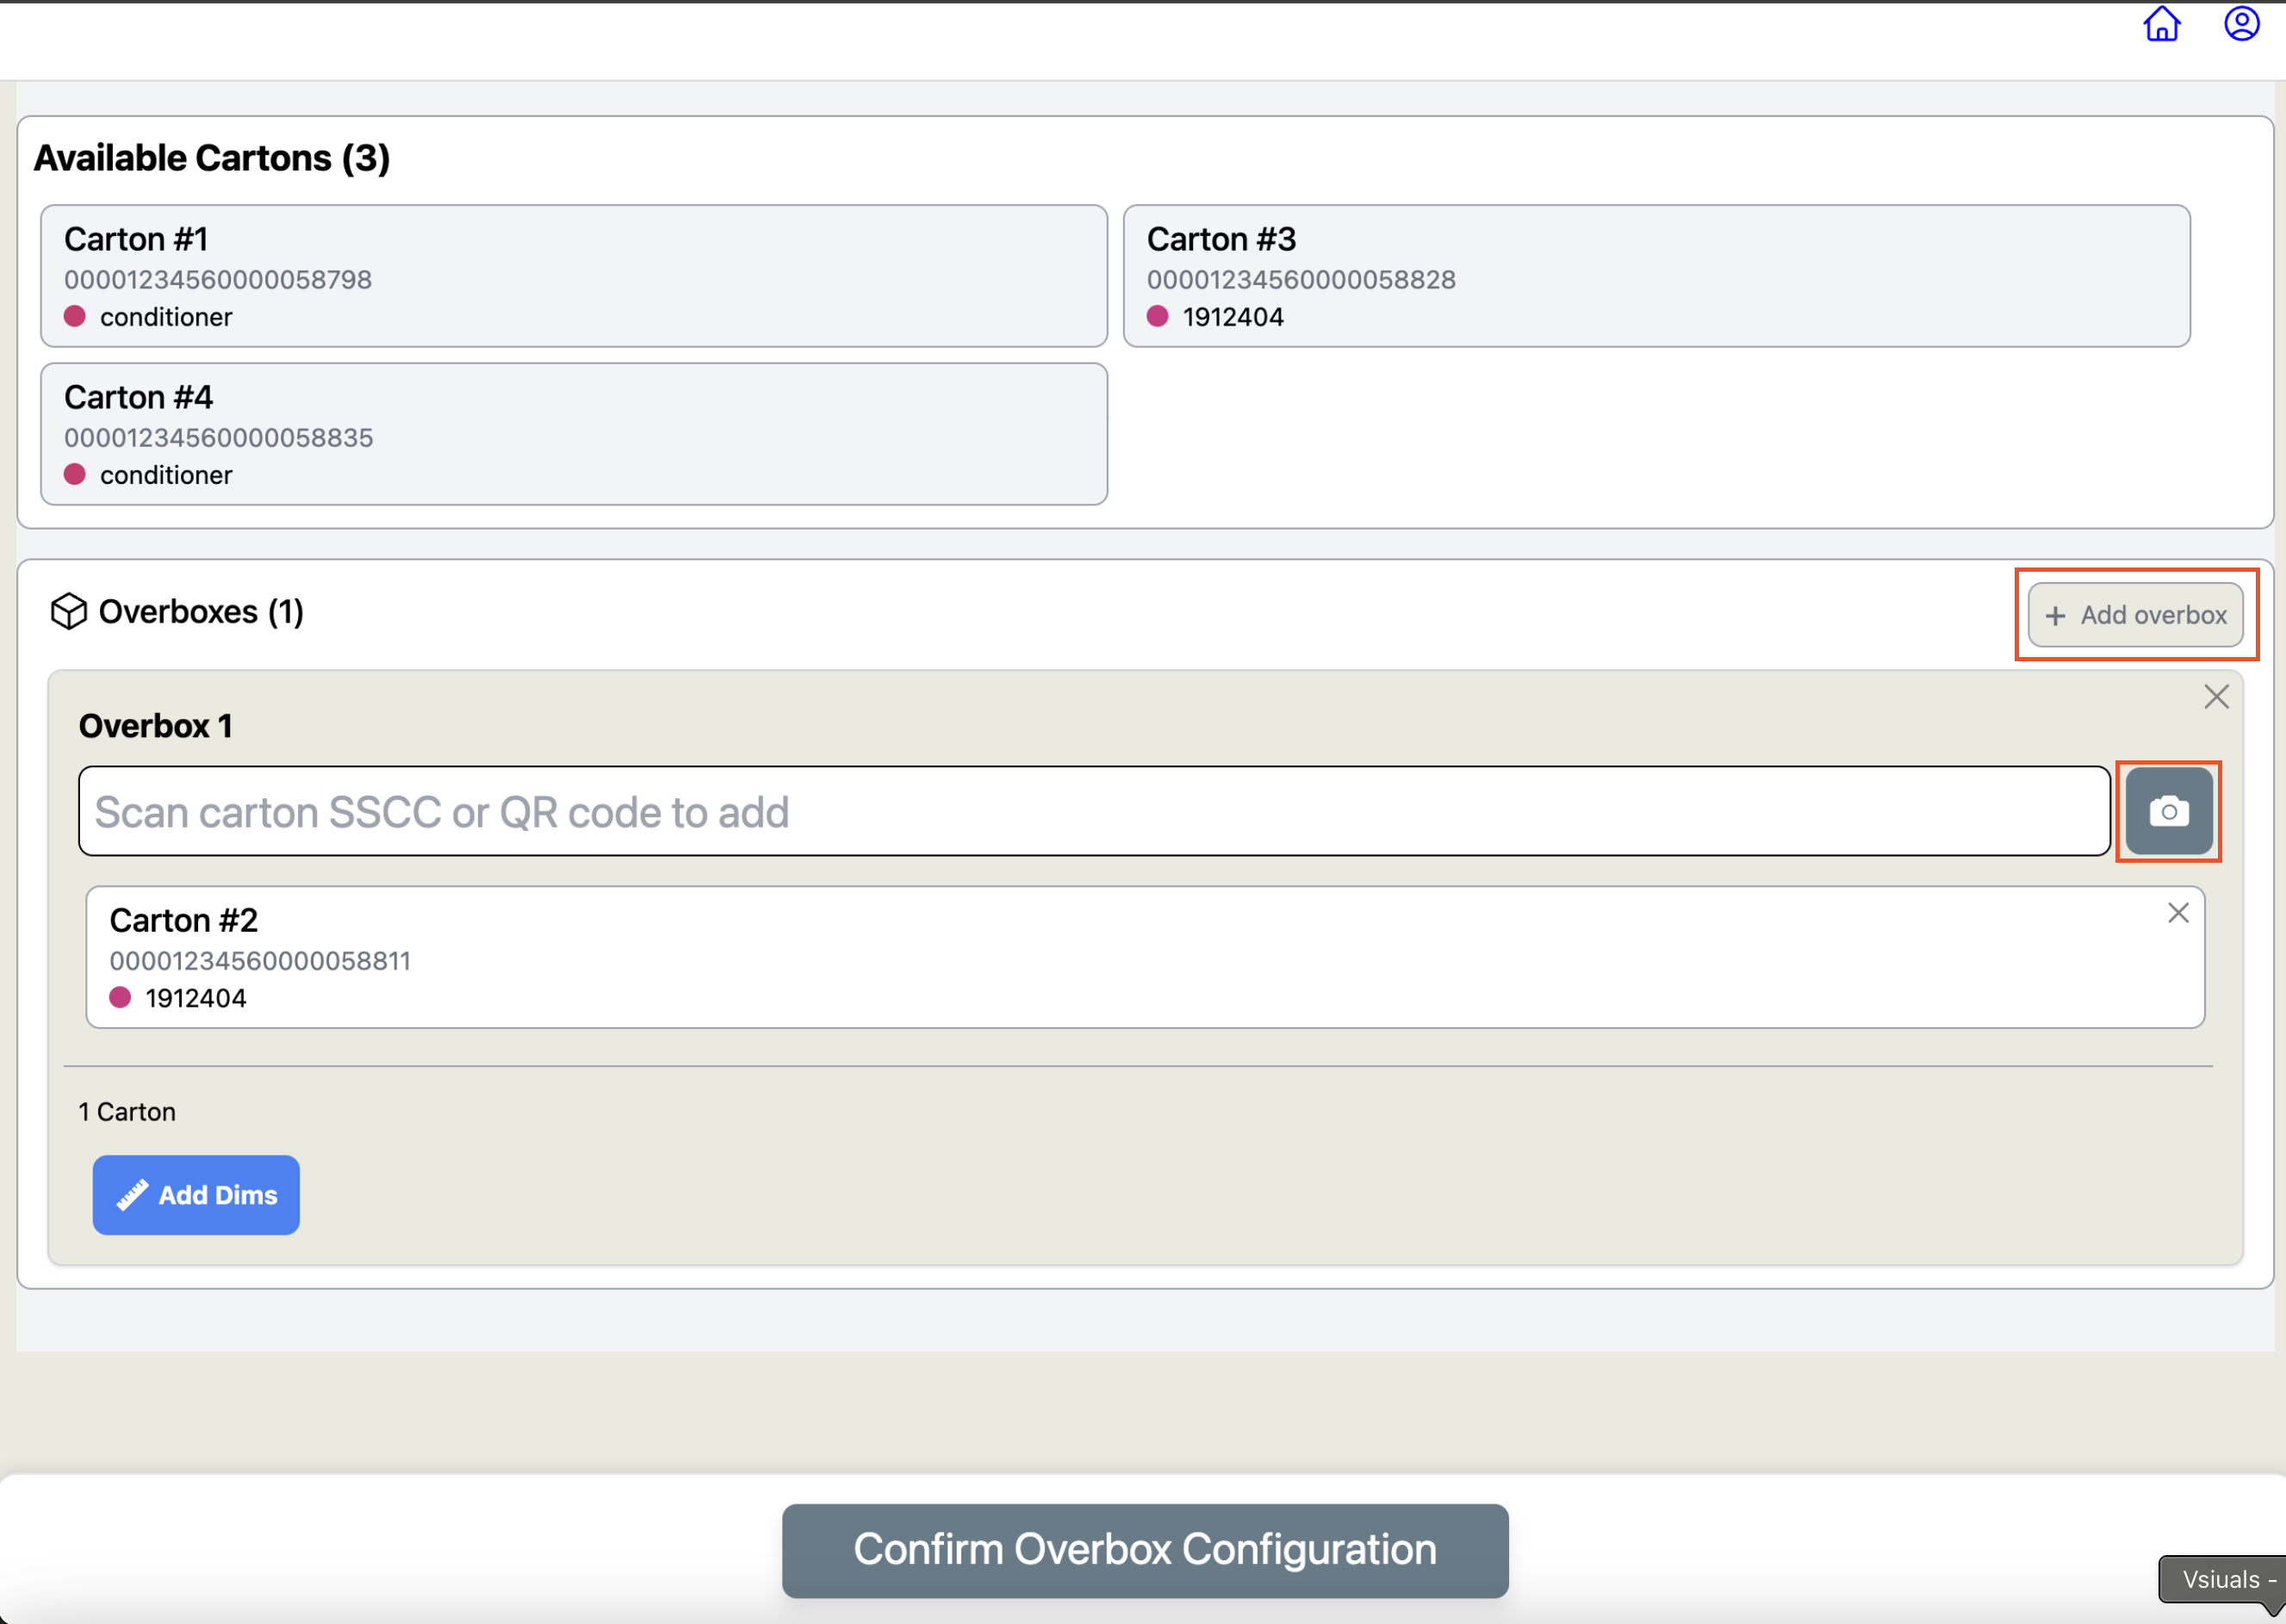2286x1624 pixels.
Task: Click SSCC 000012345600000058811
Action: [260, 961]
